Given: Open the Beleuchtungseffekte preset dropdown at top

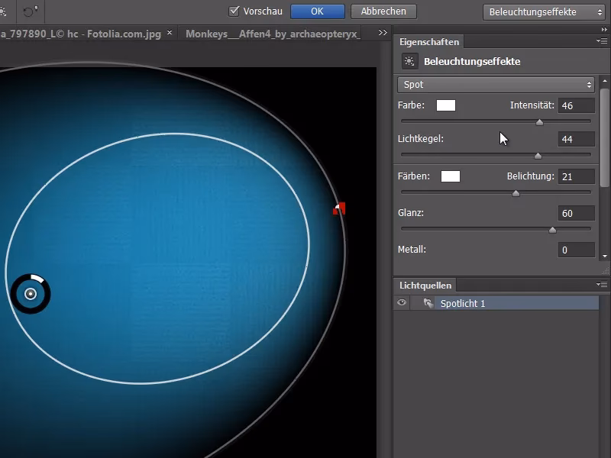Looking at the screenshot, I should [544, 11].
